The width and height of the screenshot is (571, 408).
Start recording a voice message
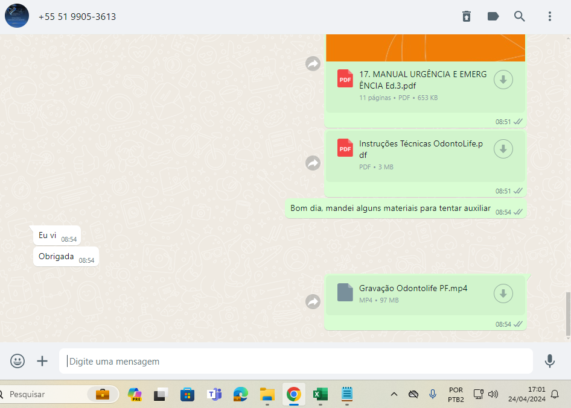pos(549,361)
